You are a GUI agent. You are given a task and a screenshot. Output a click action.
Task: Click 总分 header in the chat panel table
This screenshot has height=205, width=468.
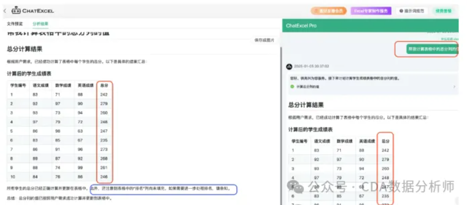[386, 141]
